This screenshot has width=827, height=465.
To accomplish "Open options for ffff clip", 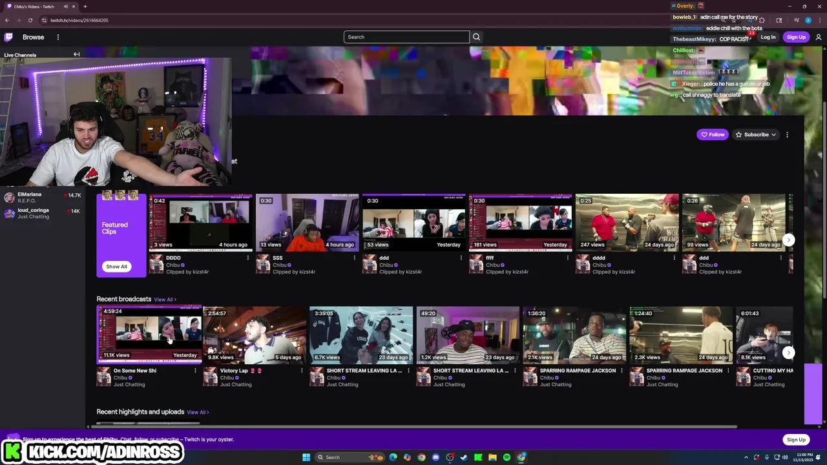I will (567, 258).
